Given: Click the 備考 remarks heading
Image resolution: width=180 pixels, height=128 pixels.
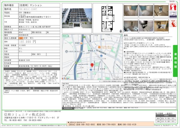Looking at the screenshot, I should (x=126, y=35).
